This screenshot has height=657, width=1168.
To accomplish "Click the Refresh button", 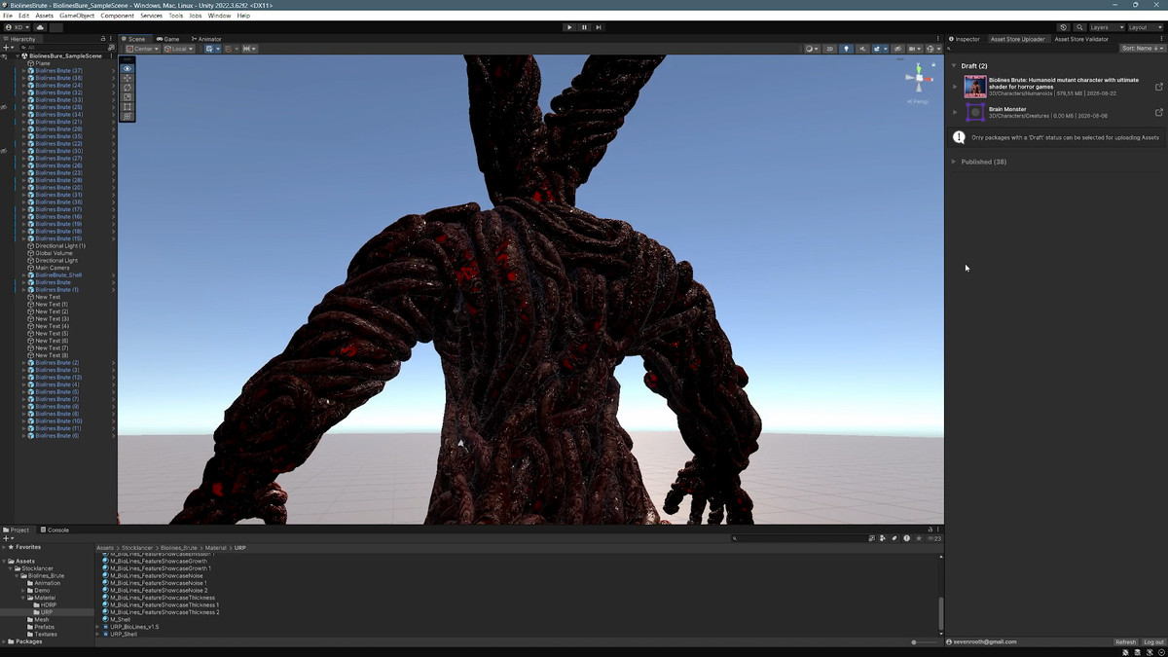I will coord(1125,642).
